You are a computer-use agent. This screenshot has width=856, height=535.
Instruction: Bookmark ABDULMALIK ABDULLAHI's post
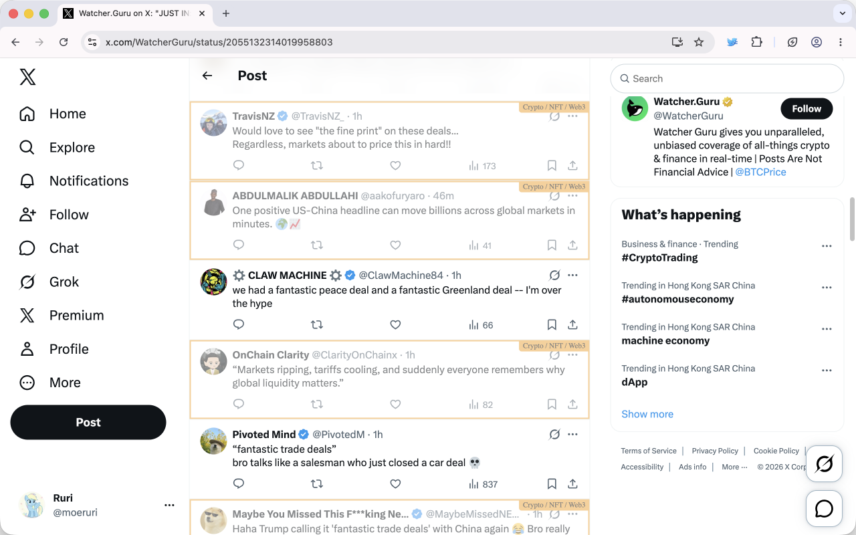[x=552, y=245]
